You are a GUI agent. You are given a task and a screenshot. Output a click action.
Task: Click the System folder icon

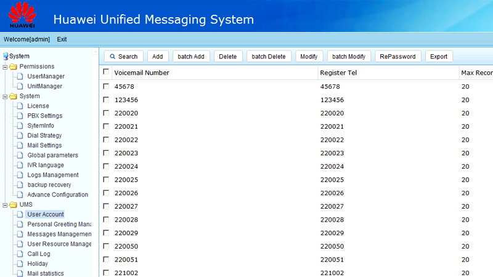13,96
